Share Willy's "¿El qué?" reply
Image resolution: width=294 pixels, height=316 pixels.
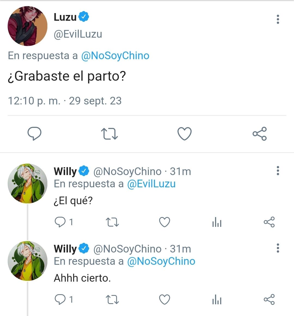tap(269, 222)
